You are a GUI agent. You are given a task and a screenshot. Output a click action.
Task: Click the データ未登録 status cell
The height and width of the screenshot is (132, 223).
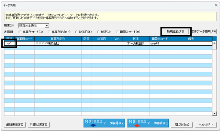click(136, 43)
